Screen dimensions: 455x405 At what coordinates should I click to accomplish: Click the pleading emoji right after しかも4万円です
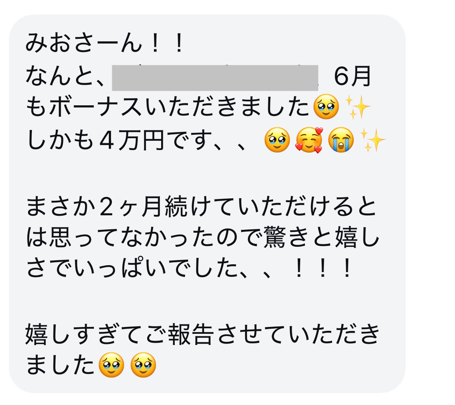click(277, 140)
